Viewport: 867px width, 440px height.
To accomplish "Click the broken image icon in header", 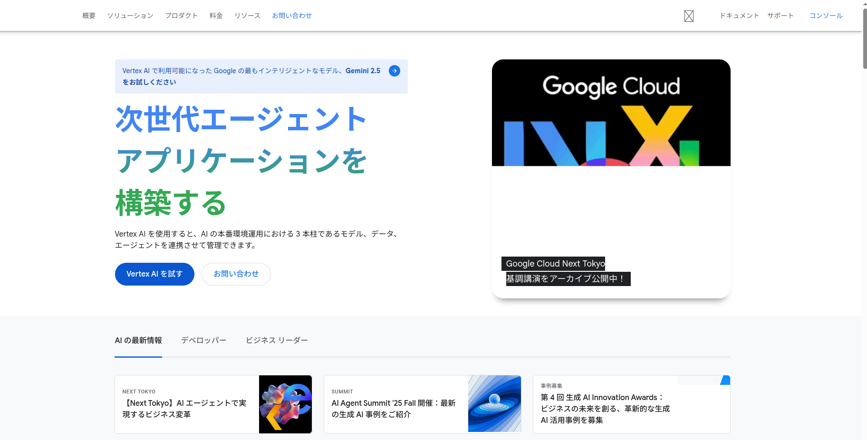I will pyautogui.click(x=689, y=16).
